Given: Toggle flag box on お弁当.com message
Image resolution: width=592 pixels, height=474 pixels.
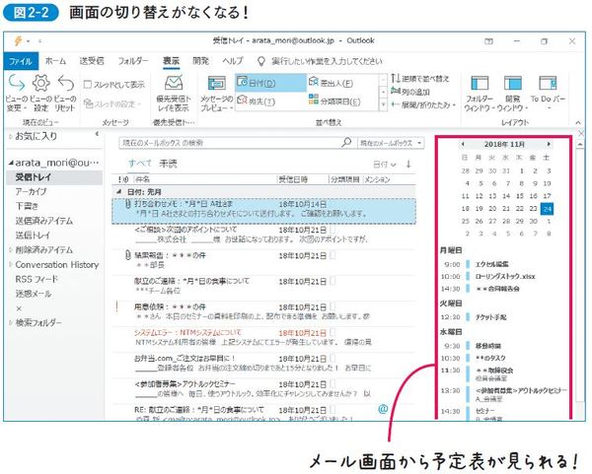Looking at the screenshot, I should pos(333,359).
